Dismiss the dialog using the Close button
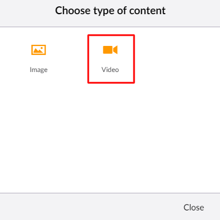220x220 pixels. [193, 208]
